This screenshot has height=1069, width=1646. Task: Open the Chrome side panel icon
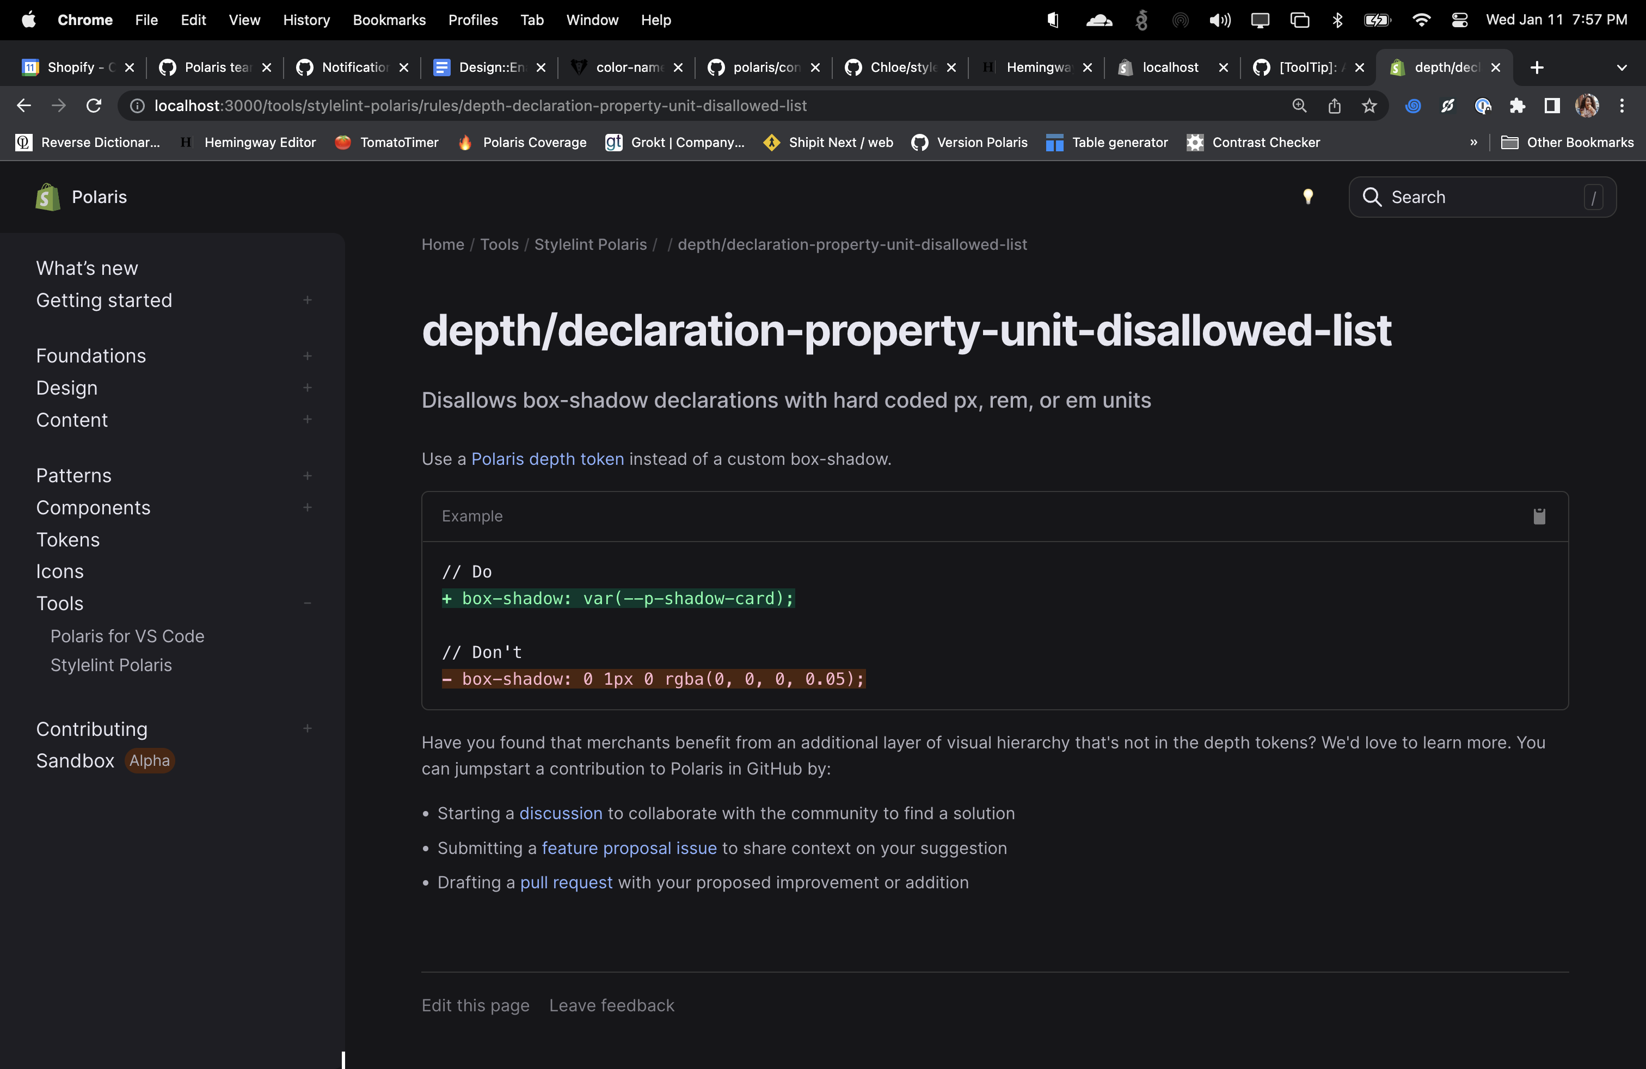(1551, 106)
